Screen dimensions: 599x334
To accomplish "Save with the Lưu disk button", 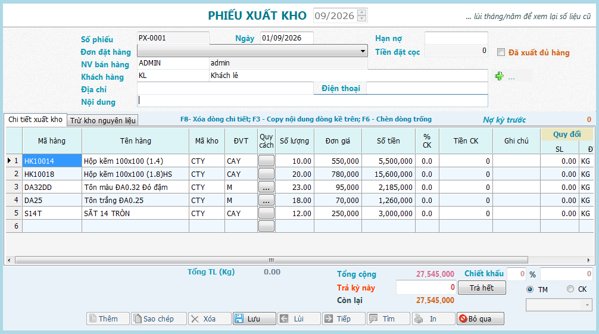I will [x=254, y=319].
